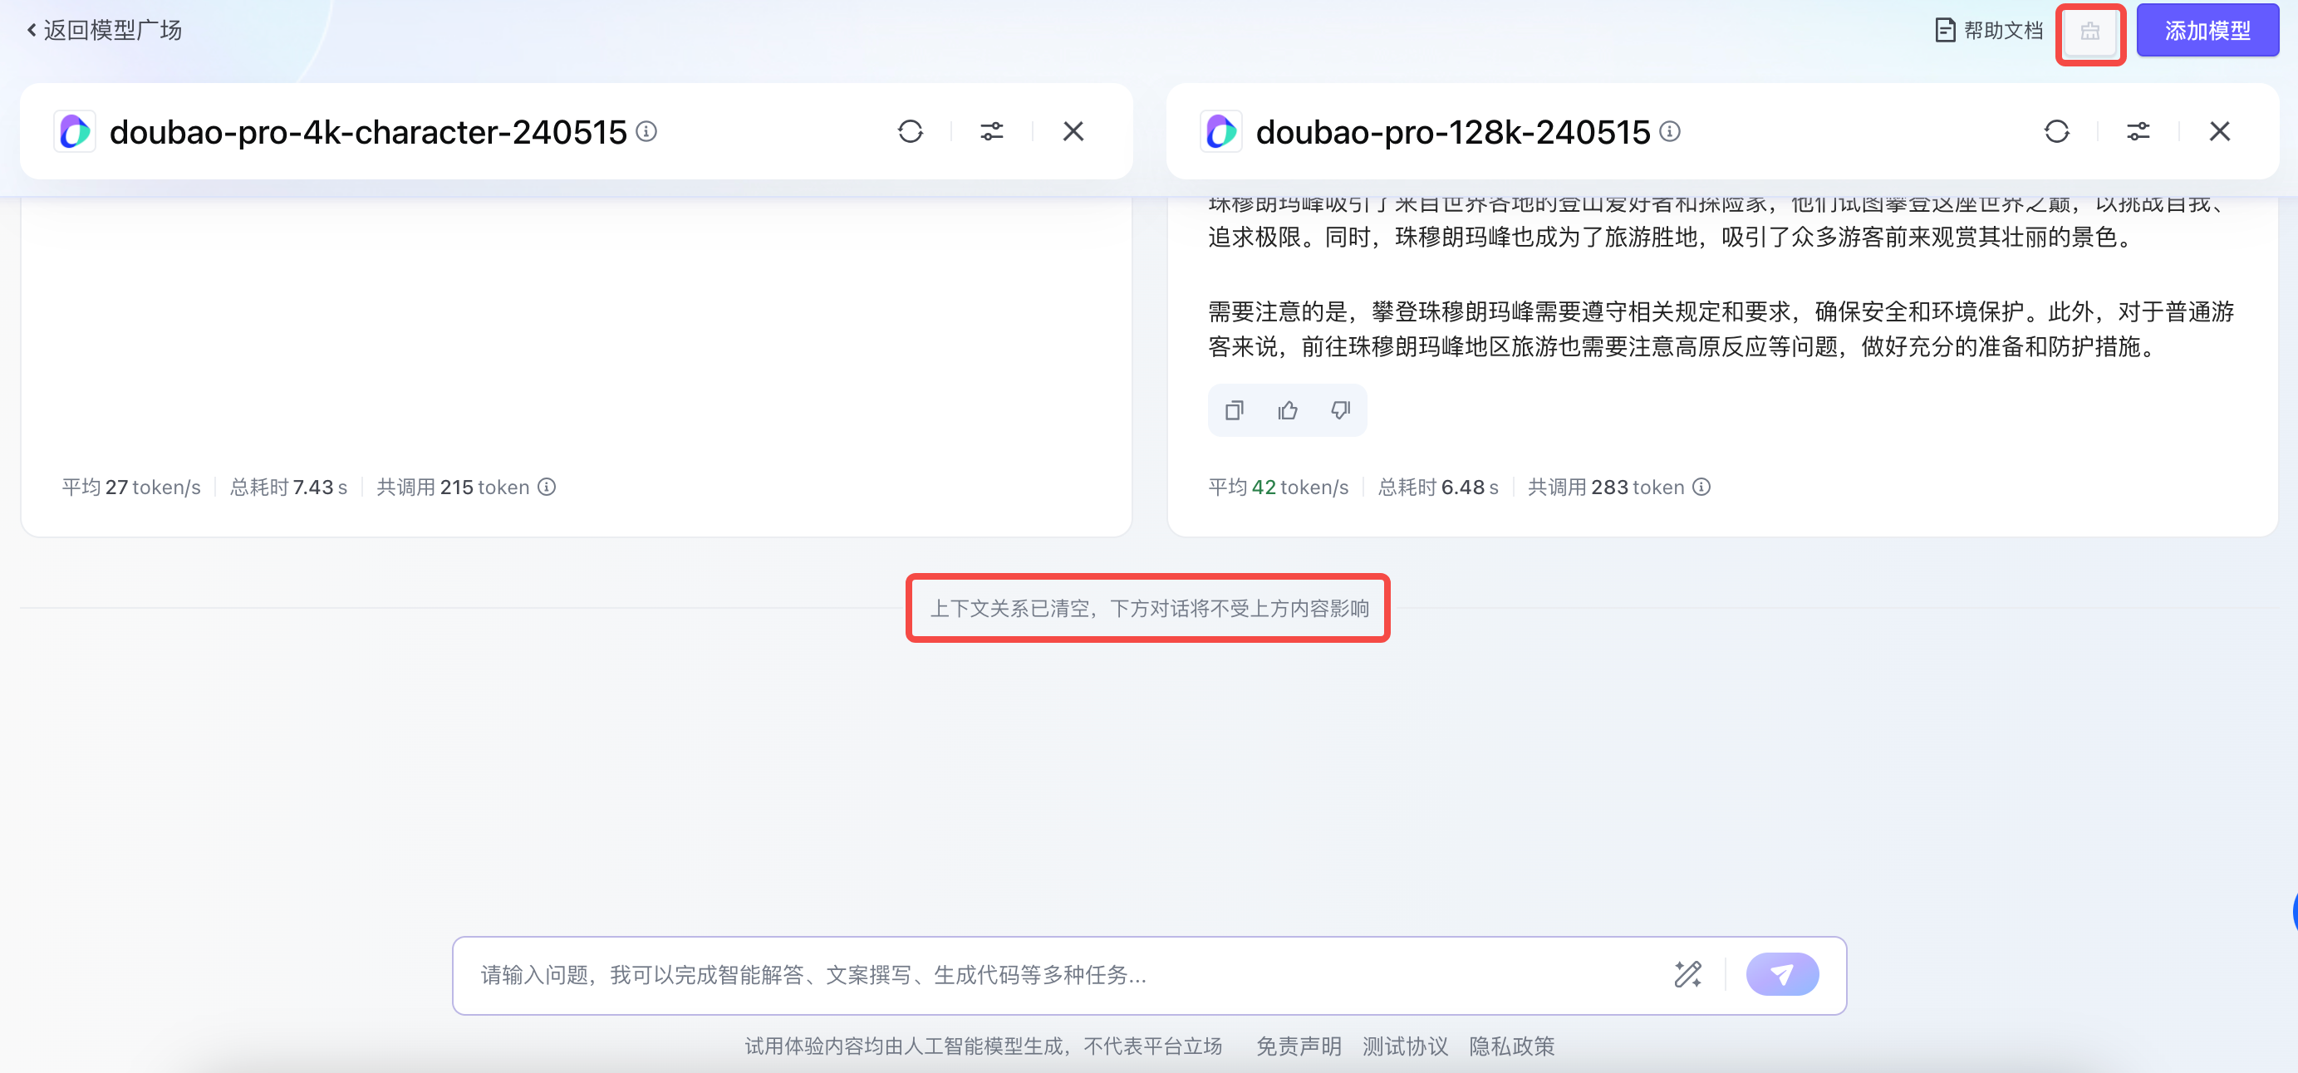Open the 免责声明 link
This screenshot has width=2298, height=1073.
point(1299,1046)
